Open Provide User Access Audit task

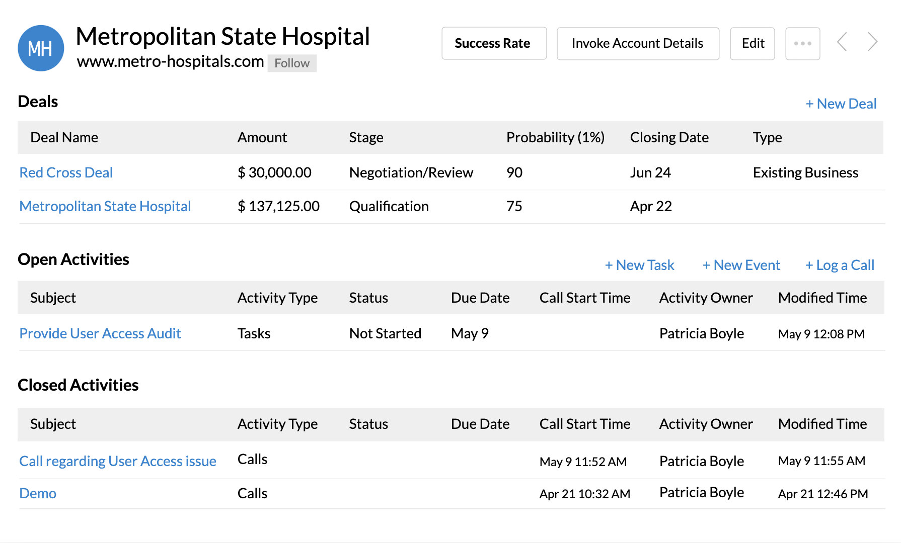coord(100,333)
